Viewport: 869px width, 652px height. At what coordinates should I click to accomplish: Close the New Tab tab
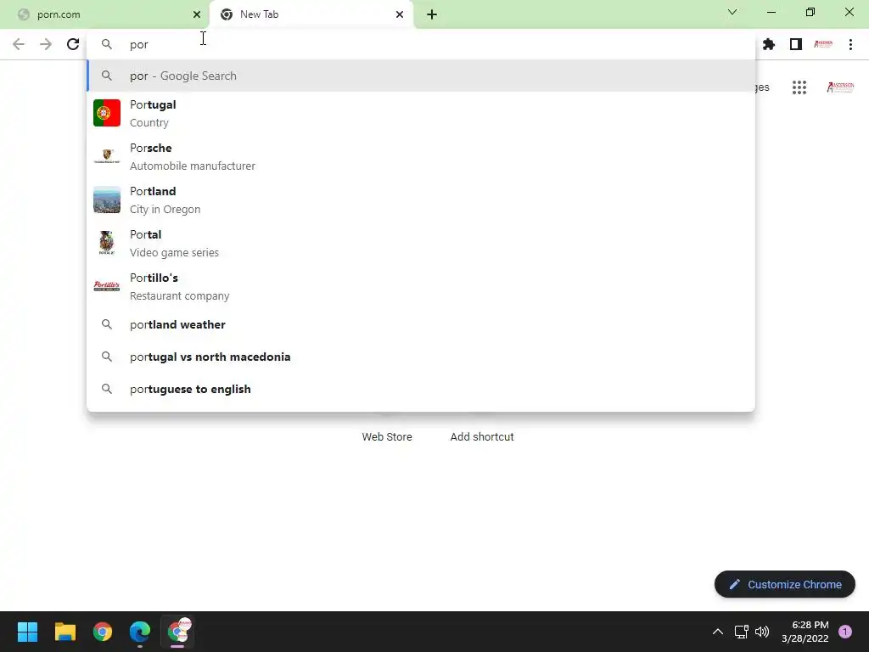[x=400, y=14]
